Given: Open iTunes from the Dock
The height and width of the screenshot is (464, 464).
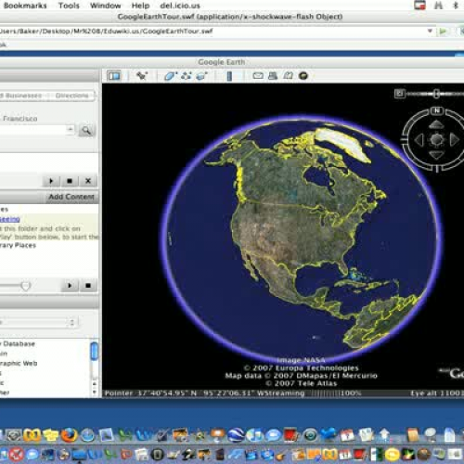Looking at the screenshot, I should point(254,435).
